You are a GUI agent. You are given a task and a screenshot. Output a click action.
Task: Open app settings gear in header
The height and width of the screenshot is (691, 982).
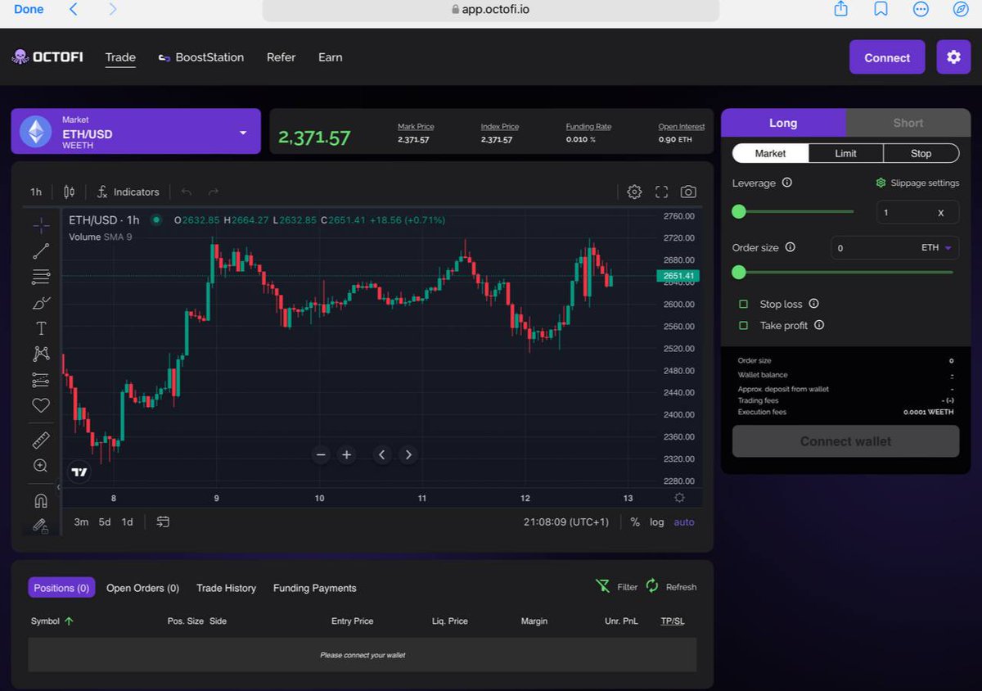pyautogui.click(x=953, y=57)
